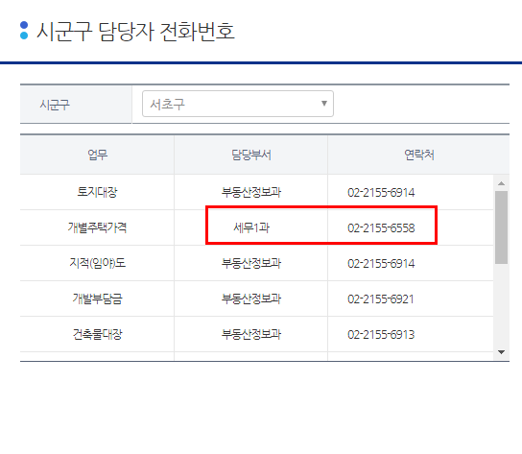The width and height of the screenshot is (522, 454).
Task: Select the 지적(임야)도 cell
Action: pyautogui.click(x=97, y=263)
